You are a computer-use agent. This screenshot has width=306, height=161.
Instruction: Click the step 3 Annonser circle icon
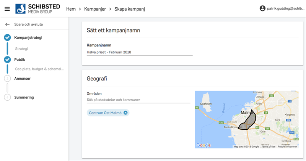(7, 79)
